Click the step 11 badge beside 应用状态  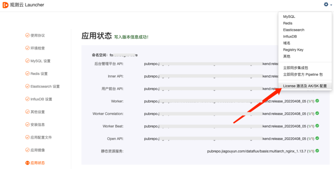27,163
